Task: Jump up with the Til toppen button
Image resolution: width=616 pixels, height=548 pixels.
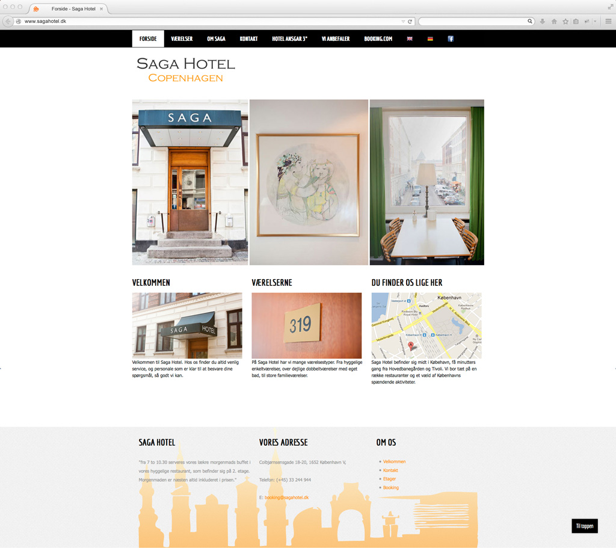Action: pos(585,526)
